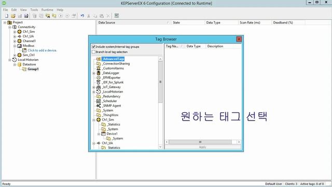Viewport: 332px width, 187px height.
Task: Collapse the Datastore node
Action: pyautogui.click(x=15, y=64)
